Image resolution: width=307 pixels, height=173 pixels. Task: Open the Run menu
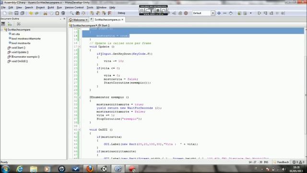pyautogui.click(x=59, y=8)
